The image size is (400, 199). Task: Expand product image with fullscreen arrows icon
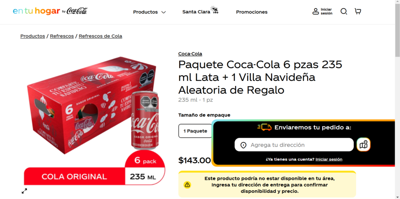click(24, 191)
